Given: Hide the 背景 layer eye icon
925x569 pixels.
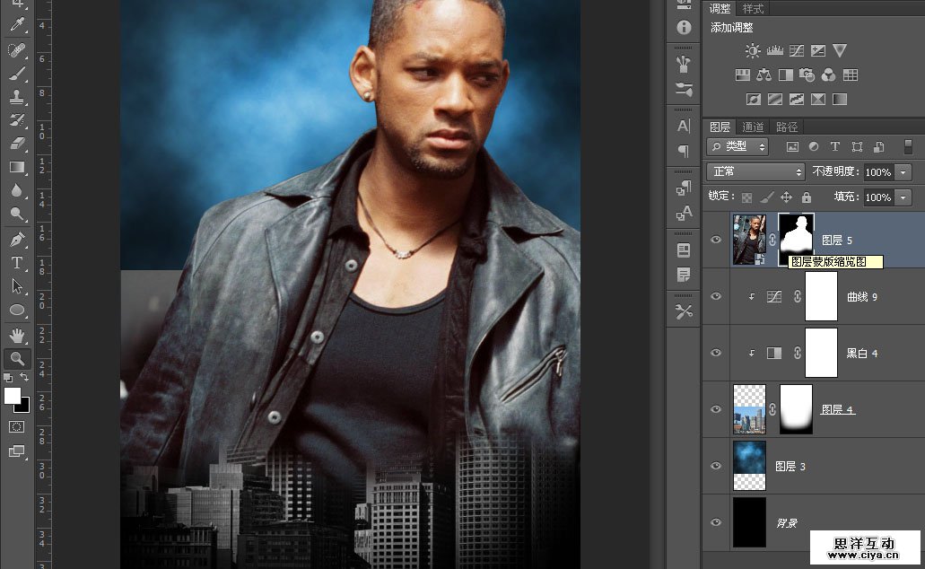Looking at the screenshot, I should click(715, 522).
